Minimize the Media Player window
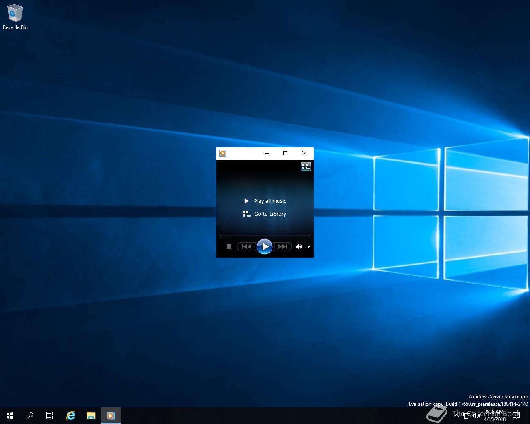 pyautogui.click(x=267, y=153)
